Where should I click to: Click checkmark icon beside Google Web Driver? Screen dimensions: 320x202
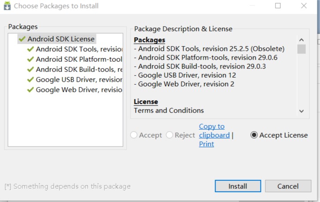pos(30,90)
